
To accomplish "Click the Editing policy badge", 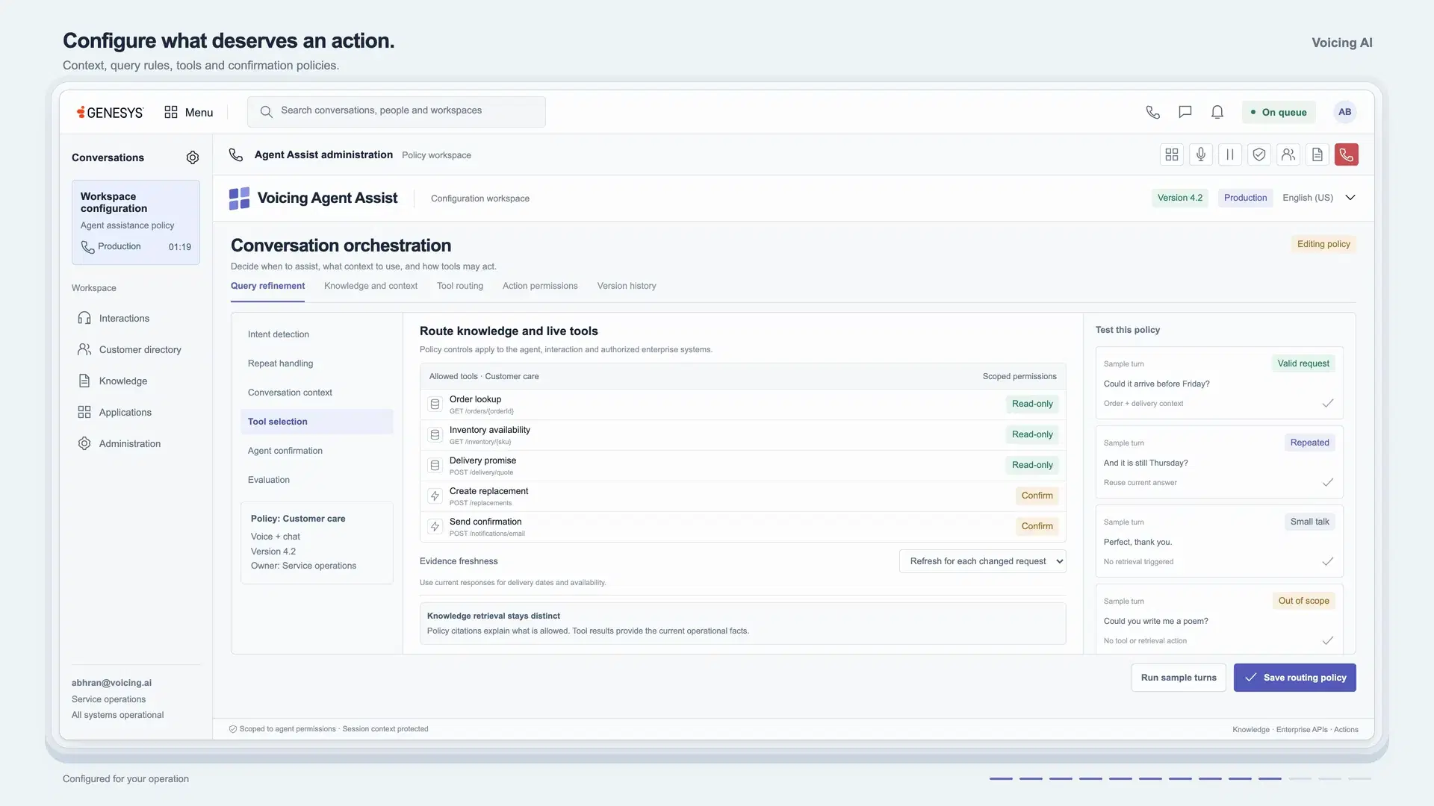I will point(1323,244).
